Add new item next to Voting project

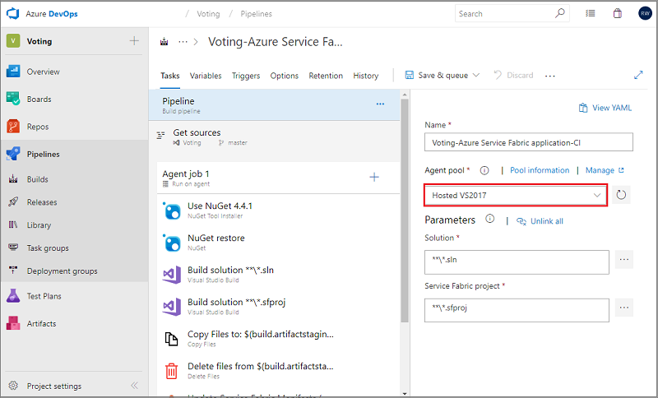coord(134,41)
